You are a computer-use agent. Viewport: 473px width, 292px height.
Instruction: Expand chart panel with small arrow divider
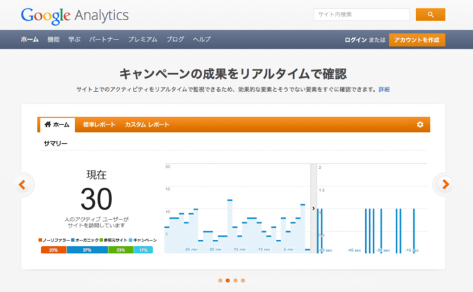point(314,208)
